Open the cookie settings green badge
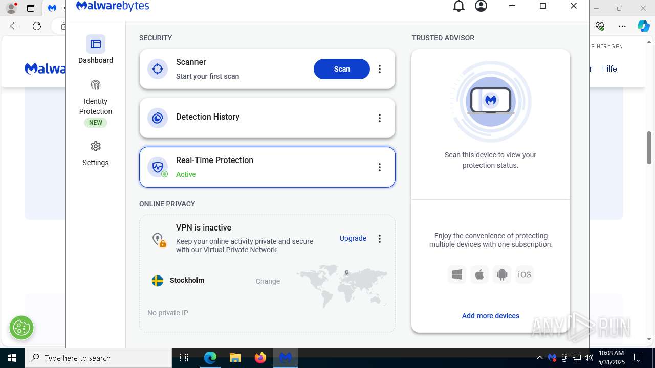 pyautogui.click(x=21, y=328)
